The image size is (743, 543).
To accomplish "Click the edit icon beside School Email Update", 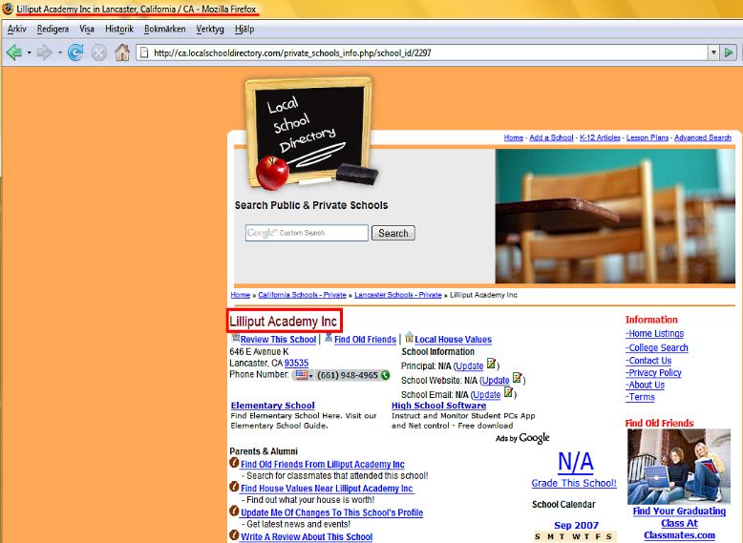I will point(508,392).
